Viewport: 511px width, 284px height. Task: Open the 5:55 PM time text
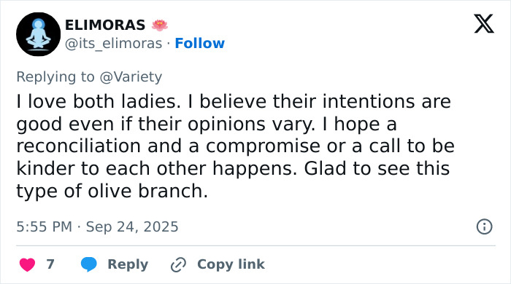click(45, 226)
